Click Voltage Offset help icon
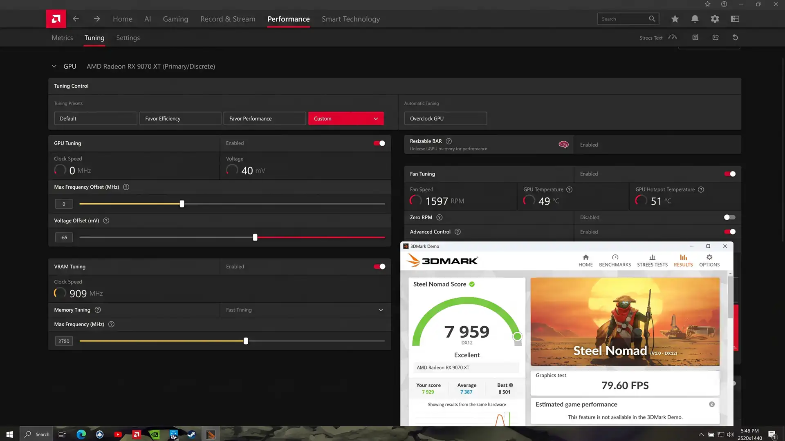The width and height of the screenshot is (785, 441). [x=106, y=220]
